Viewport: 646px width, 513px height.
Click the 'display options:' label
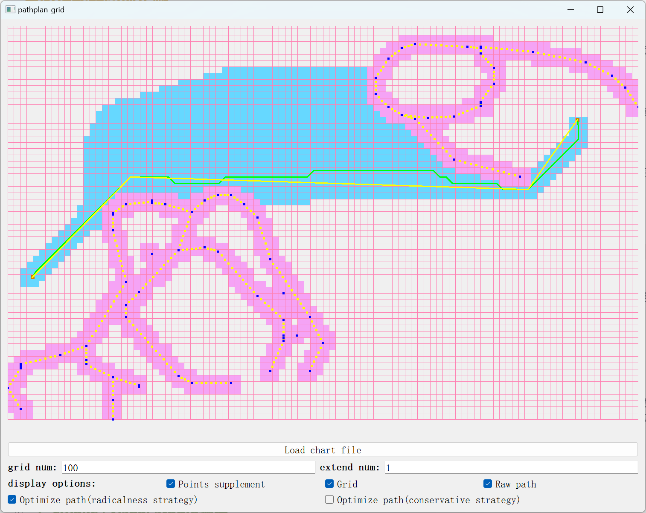pos(52,484)
